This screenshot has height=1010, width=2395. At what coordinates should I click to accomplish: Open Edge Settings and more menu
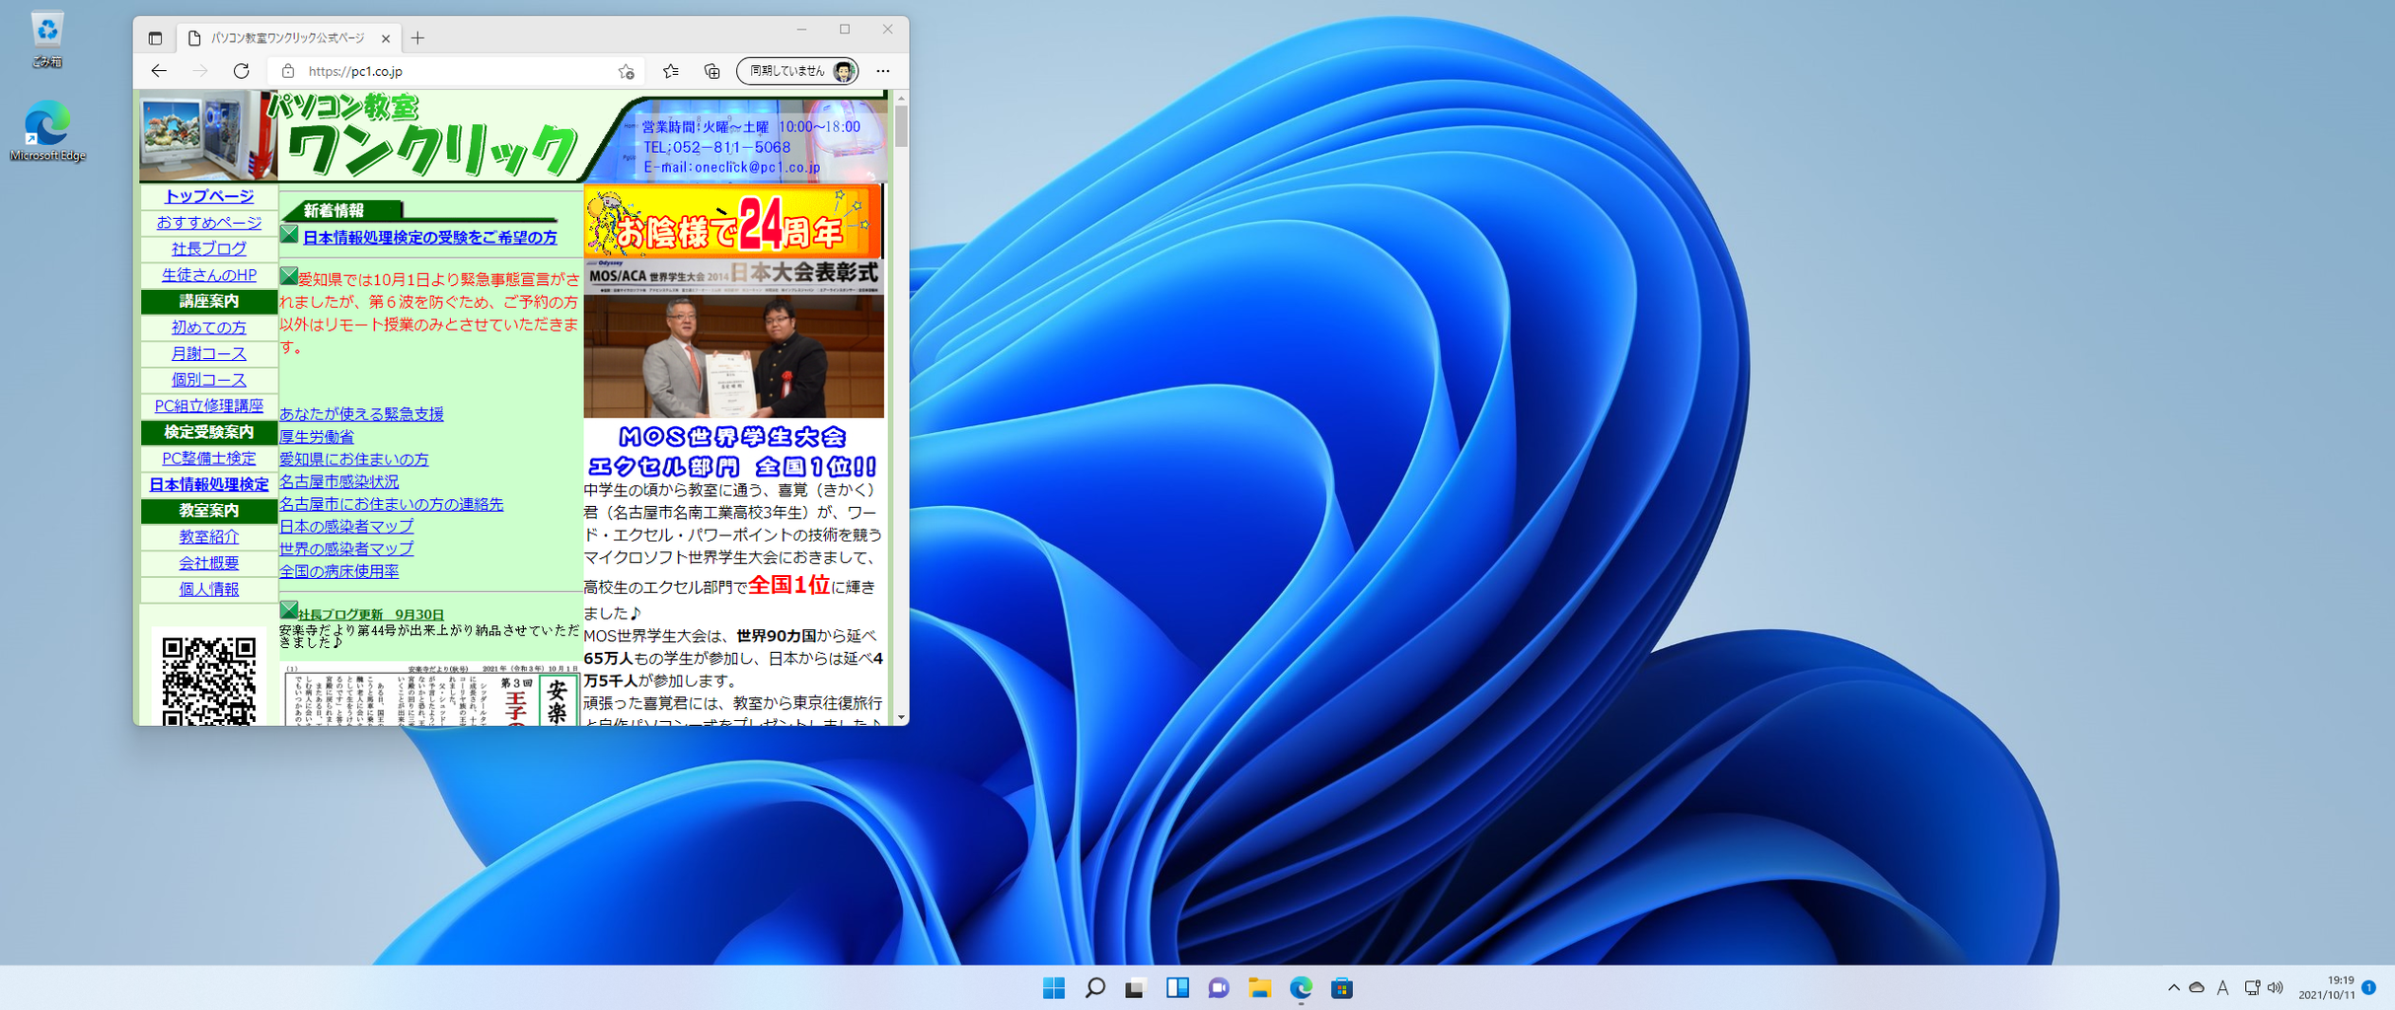point(883,71)
